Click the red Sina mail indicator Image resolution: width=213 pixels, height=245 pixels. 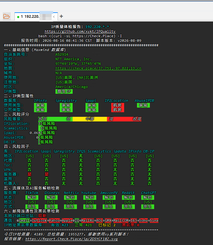point(154,221)
